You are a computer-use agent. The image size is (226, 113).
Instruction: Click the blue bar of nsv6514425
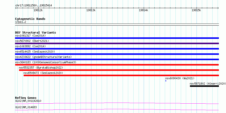[117, 54]
